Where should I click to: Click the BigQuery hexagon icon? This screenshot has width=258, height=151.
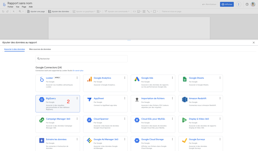[x=42, y=100]
